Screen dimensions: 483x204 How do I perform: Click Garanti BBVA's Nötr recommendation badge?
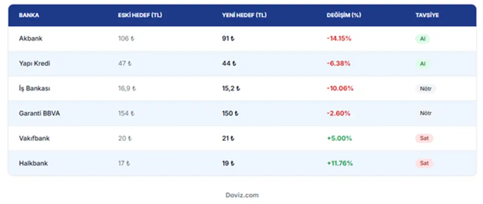[x=426, y=114]
